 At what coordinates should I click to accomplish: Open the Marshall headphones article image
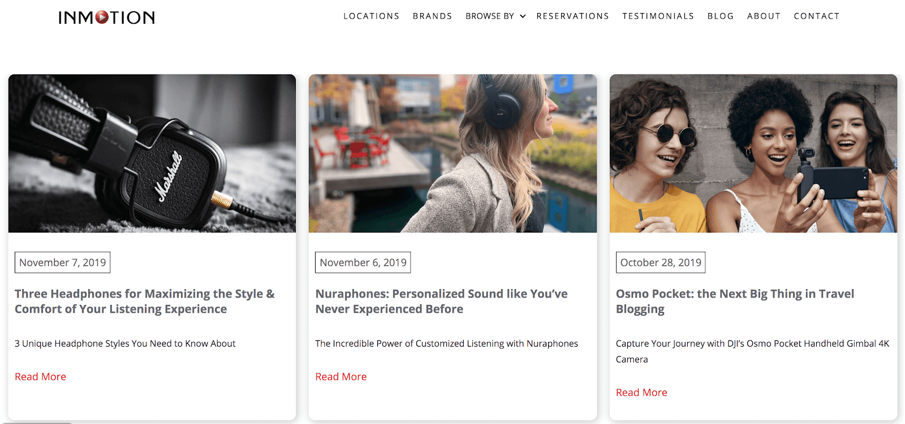pos(152,154)
